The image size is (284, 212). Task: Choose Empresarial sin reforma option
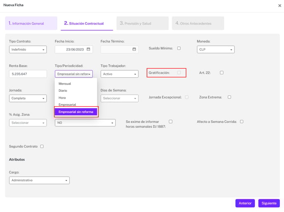click(x=76, y=112)
